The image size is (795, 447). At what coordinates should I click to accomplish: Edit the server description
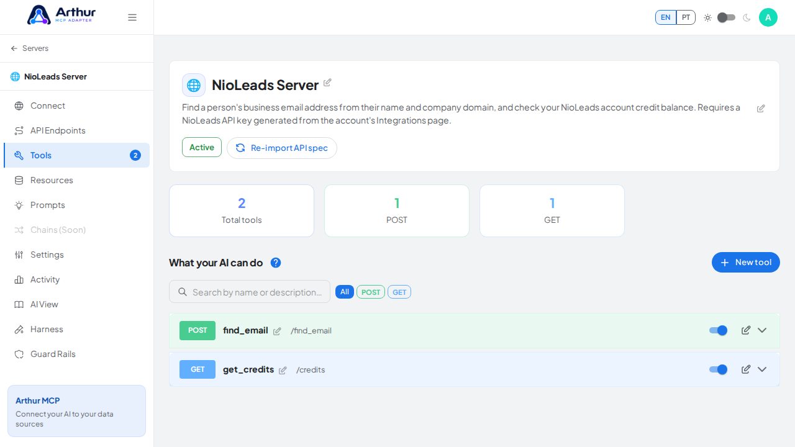(761, 109)
